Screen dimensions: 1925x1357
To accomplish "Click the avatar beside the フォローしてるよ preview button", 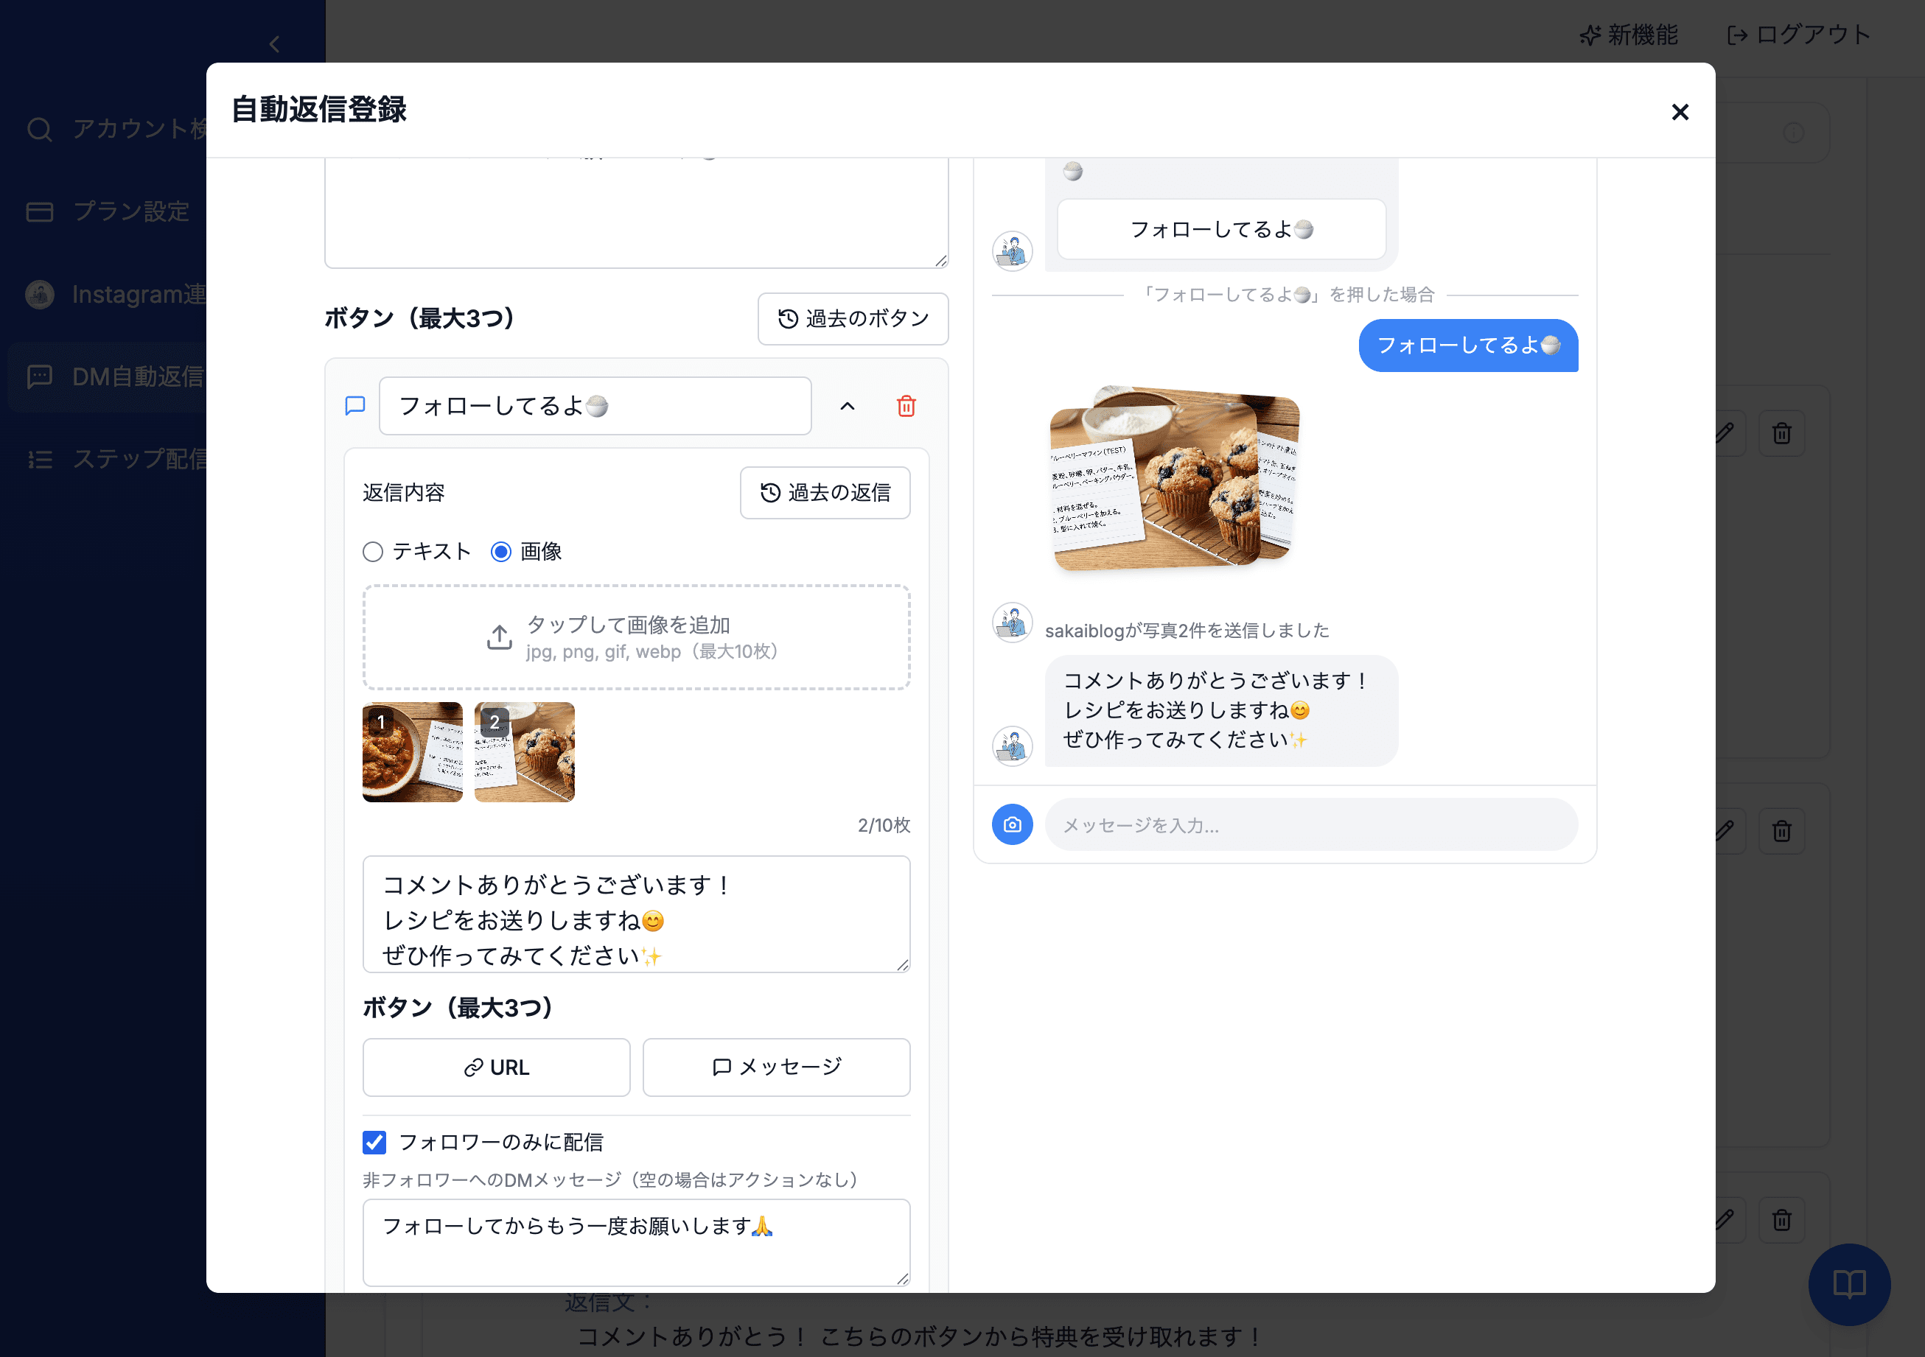I will (x=1013, y=251).
